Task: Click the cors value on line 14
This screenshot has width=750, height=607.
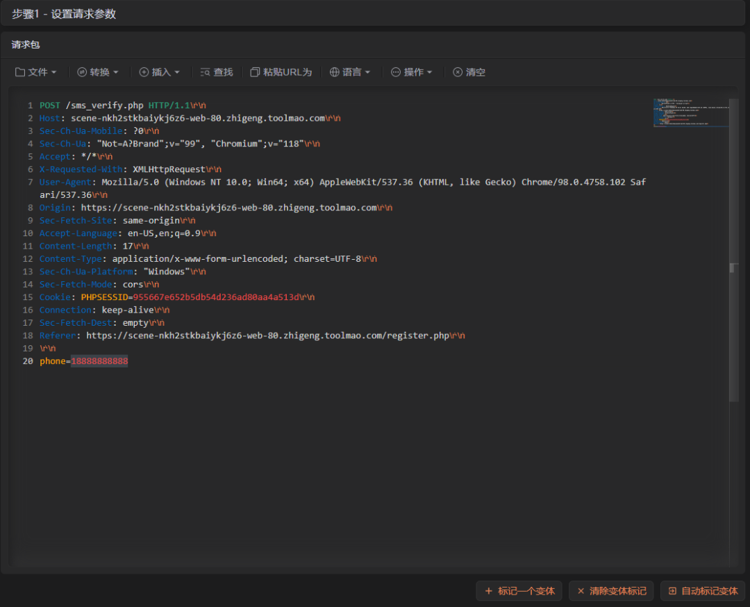Action: tap(133, 285)
